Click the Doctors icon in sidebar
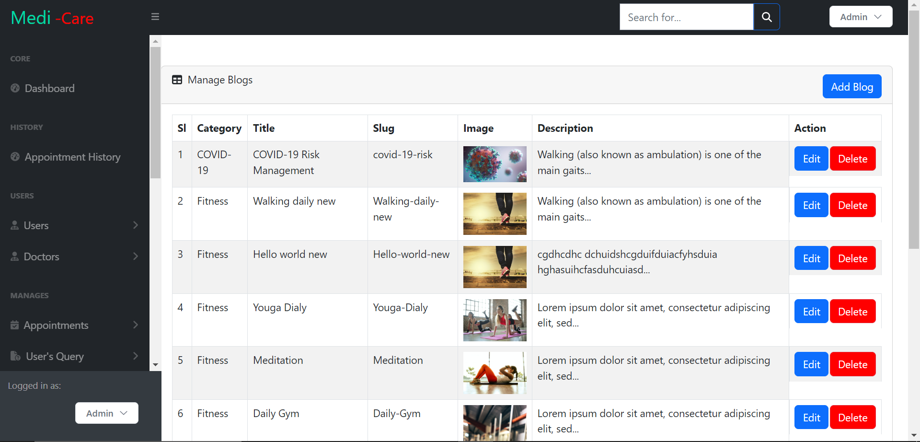This screenshot has width=920, height=442. tap(15, 256)
